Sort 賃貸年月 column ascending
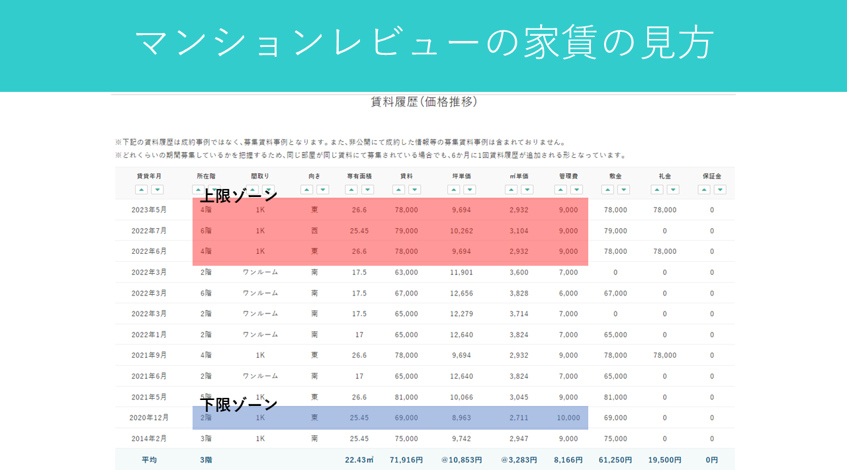The height and width of the screenshot is (476, 847). pos(142,190)
